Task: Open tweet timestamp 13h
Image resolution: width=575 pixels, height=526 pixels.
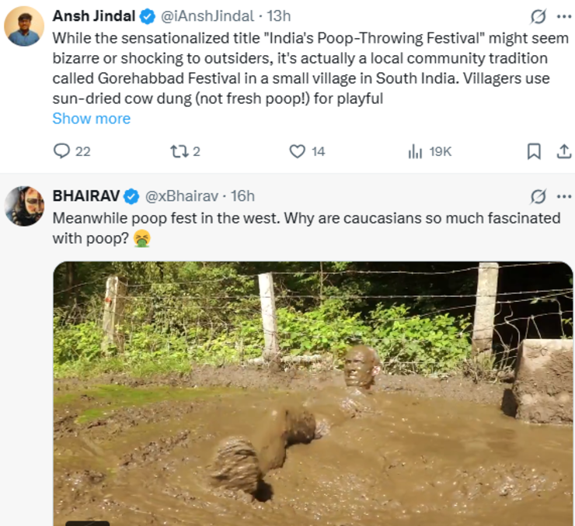Action: click(279, 16)
